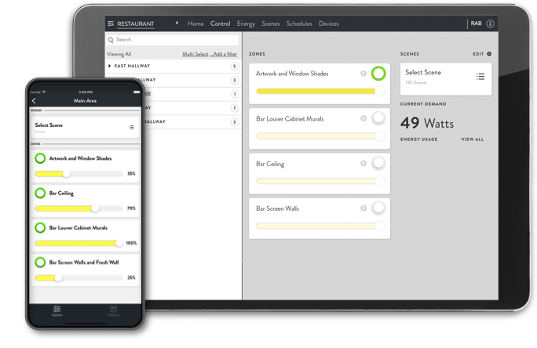Viewport: 537px width, 348px height.
Task: Open the hamburger menu next to RESTAURANT
Action: pyautogui.click(x=111, y=24)
